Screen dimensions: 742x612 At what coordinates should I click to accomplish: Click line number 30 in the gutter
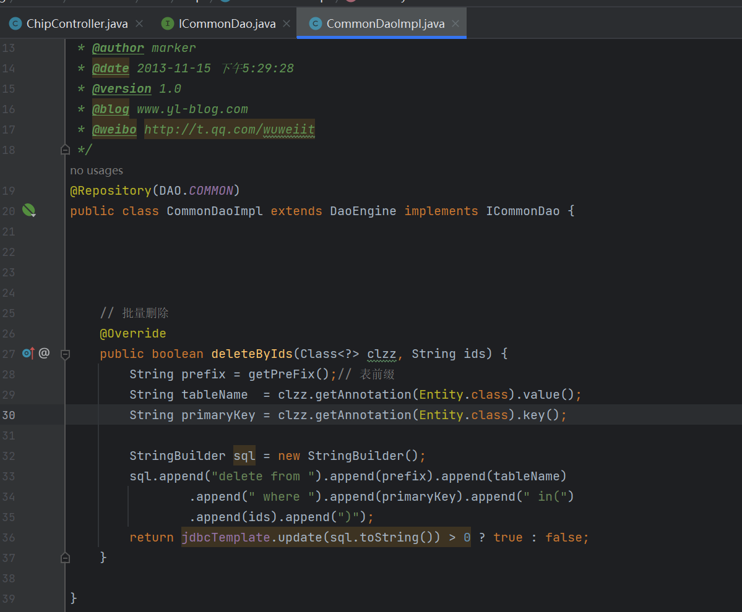pos(9,415)
